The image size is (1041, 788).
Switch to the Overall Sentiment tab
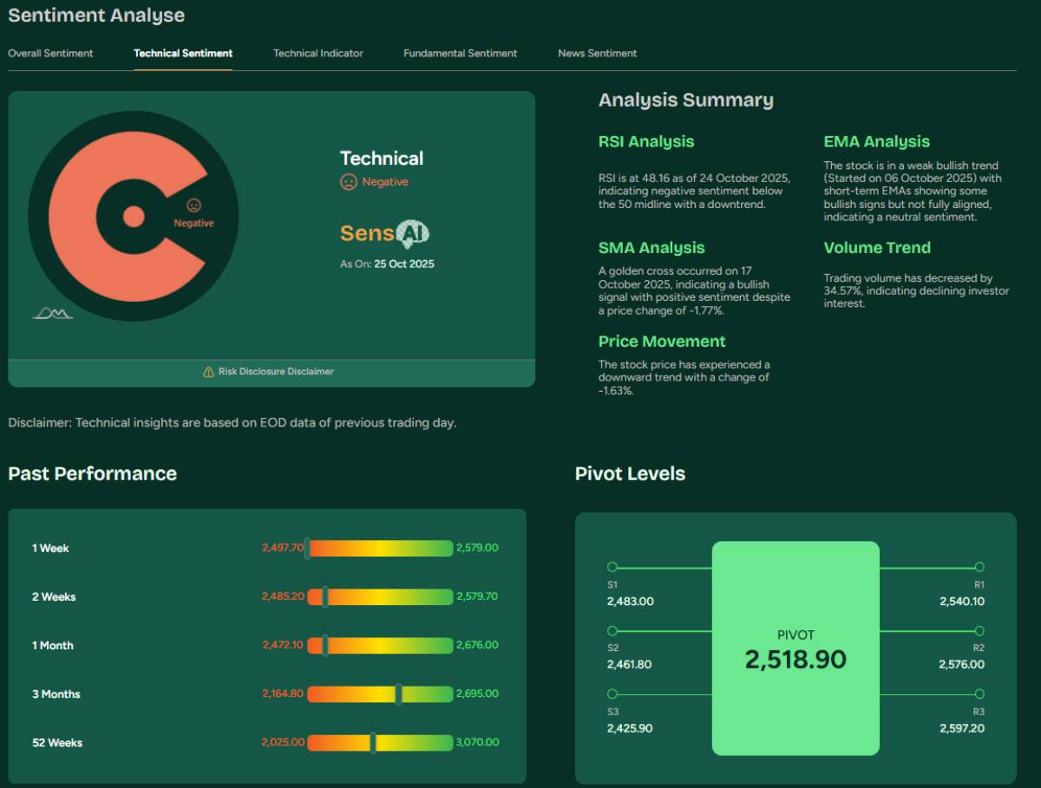(50, 53)
